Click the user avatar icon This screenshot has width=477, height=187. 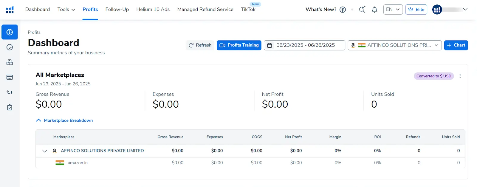(437, 10)
